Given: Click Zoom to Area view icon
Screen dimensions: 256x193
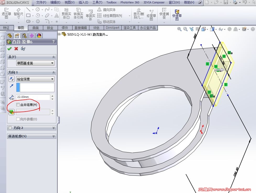Looking at the screenshot, I should [185, 29].
